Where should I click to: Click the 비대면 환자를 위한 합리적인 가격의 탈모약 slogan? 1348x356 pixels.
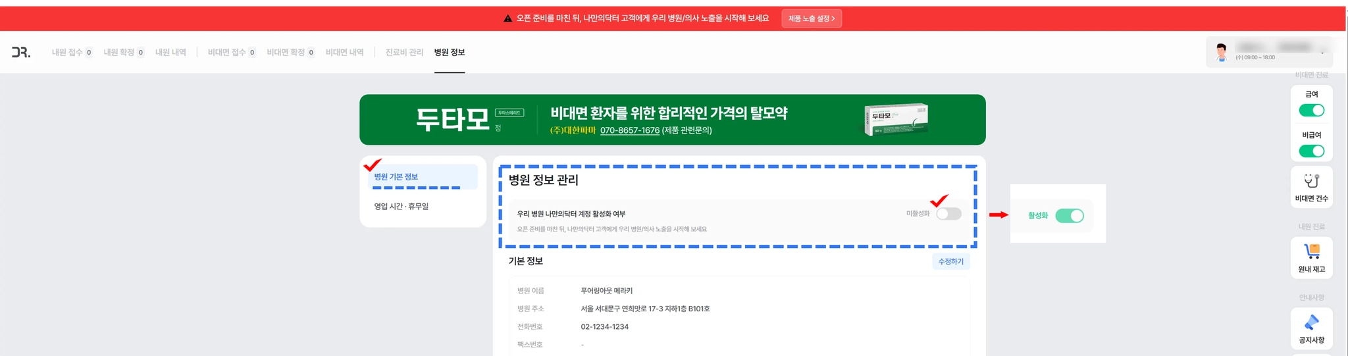point(669,113)
